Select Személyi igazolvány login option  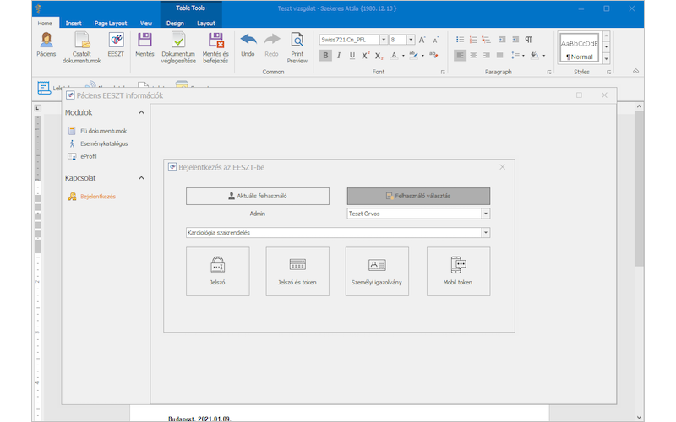[x=377, y=271]
